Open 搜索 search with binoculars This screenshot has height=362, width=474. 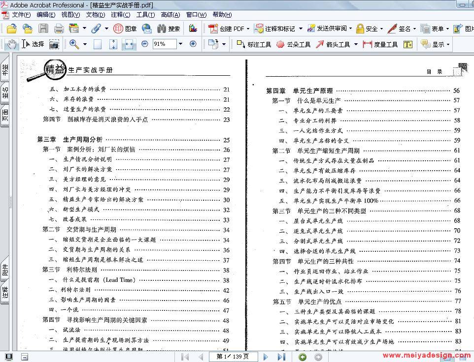[x=169, y=29]
